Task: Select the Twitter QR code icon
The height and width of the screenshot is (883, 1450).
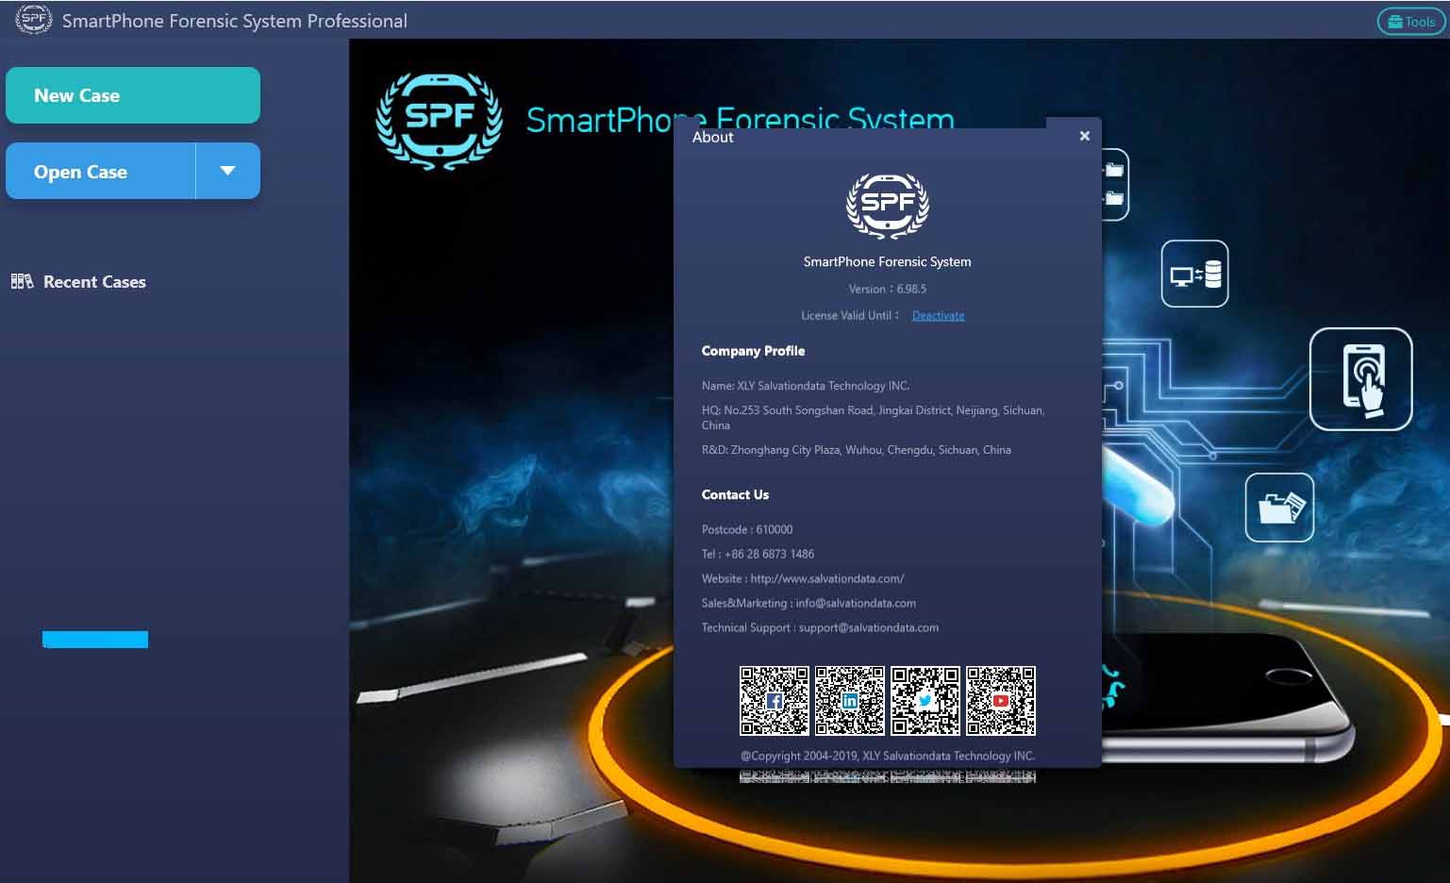Action: point(925,700)
